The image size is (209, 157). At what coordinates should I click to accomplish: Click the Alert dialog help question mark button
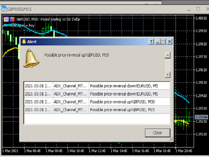pyautogui.click(x=151, y=42)
